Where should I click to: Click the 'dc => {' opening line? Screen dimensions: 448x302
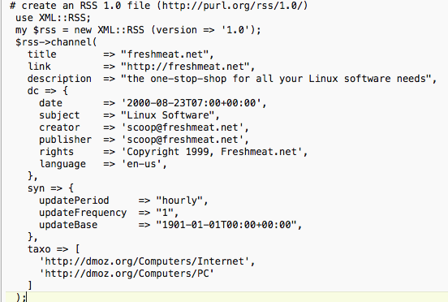coord(48,91)
